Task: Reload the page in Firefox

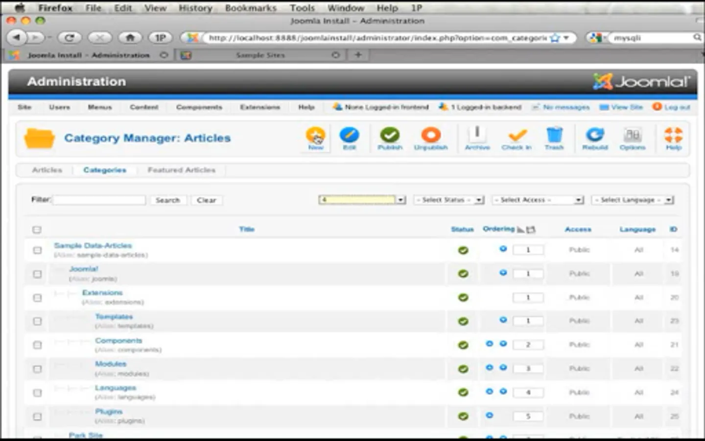Action: tap(70, 37)
